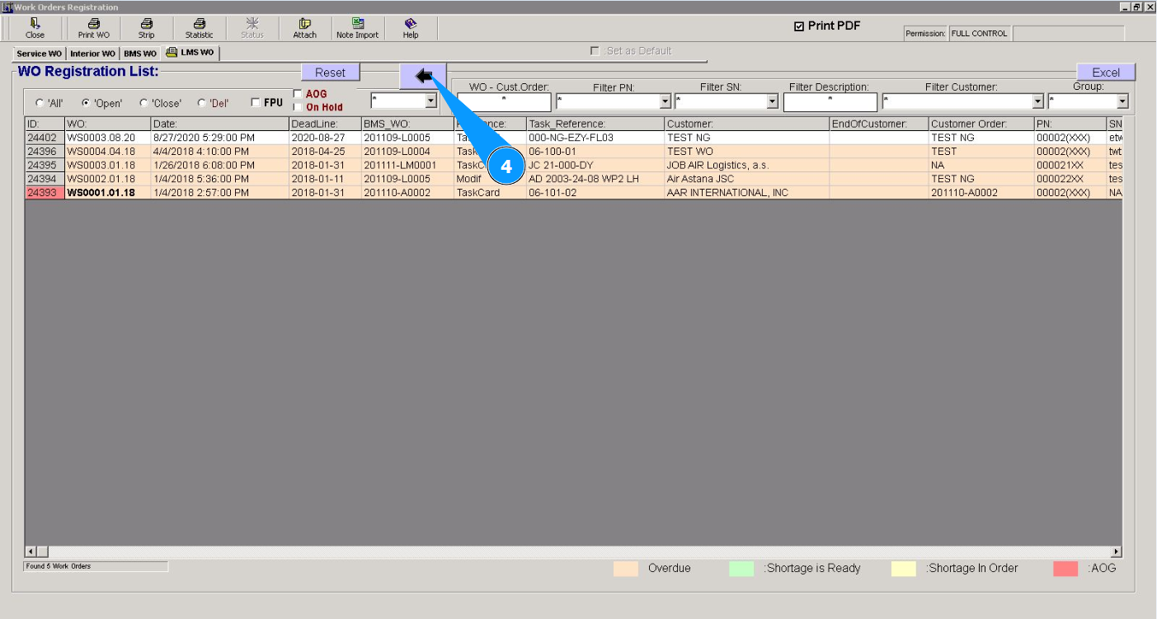Open the dropdown beside AOG and On Hold
This screenshot has width=1157, height=619.
click(x=430, y=101)
